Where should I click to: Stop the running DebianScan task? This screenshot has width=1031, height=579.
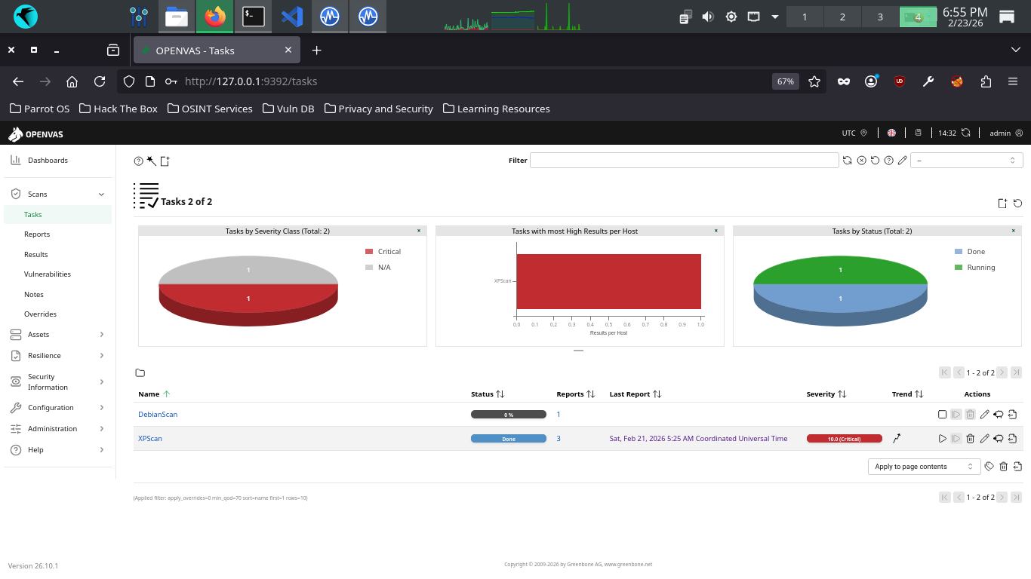pyautogui.click(x=942, y=415)
